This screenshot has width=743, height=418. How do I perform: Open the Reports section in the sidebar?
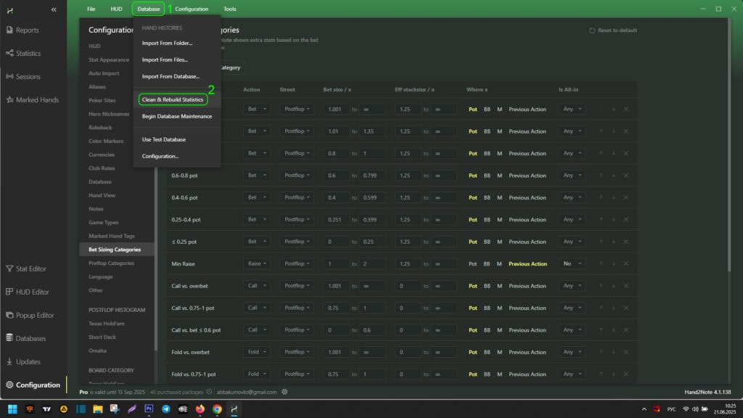coord(27,30)
